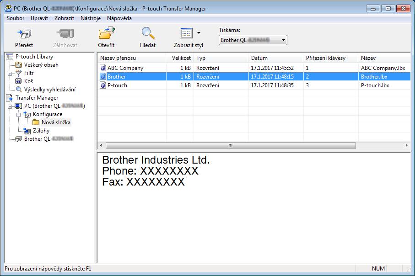Click the Brother Industries label preview
The image size is (415, 276).
[156, 171]
